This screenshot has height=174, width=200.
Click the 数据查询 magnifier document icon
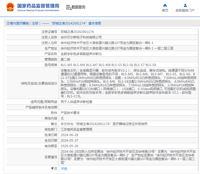click(x=68, y=7)
